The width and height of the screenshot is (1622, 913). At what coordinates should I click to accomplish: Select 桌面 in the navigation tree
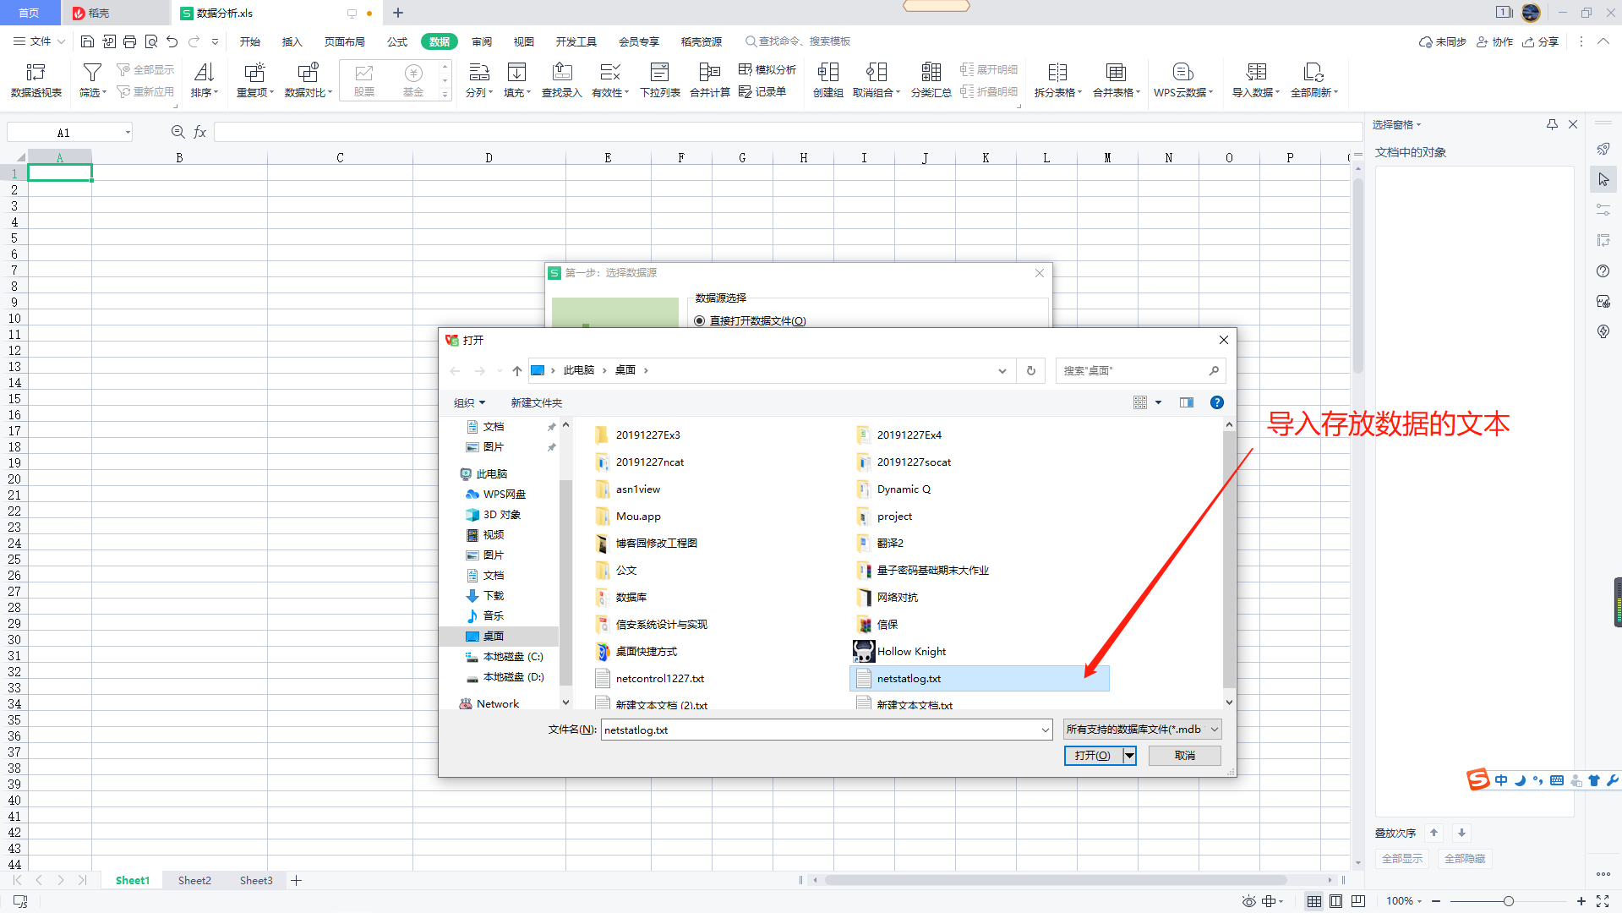[499, 636]
